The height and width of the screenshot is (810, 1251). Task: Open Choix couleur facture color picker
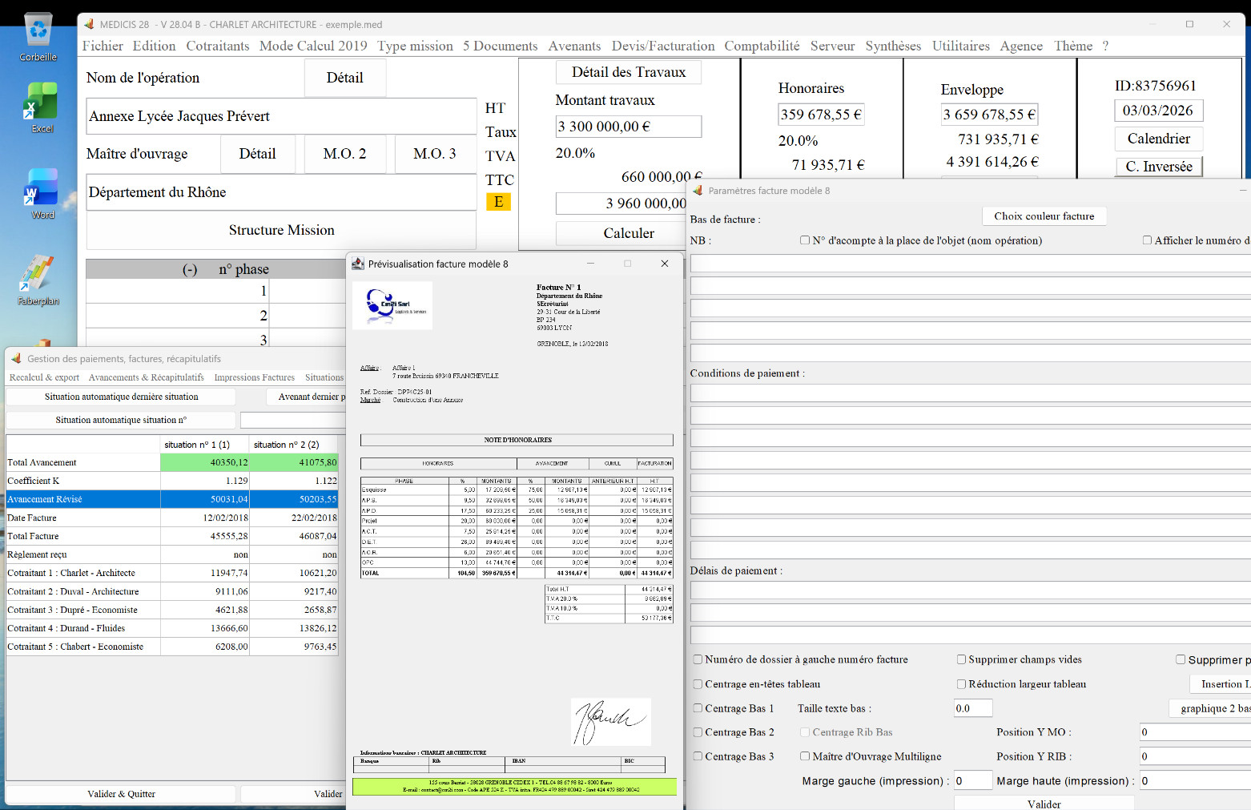1044,216
